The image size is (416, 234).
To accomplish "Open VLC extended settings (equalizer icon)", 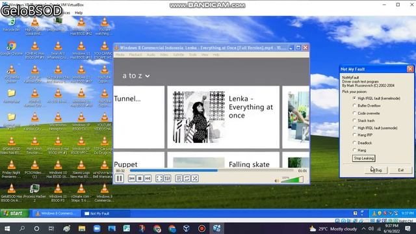I will click(x=167, y=179).
